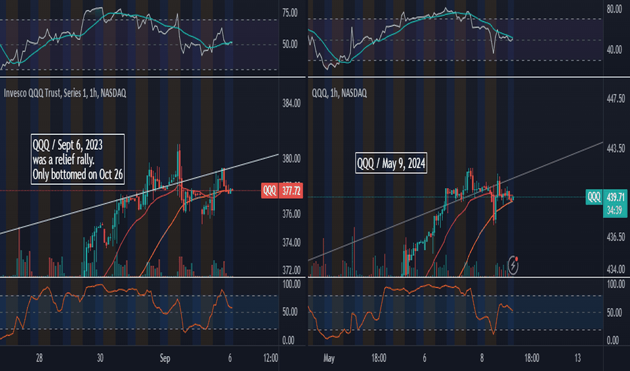Click the 'May' date on time axis
This screenshot has width=630, height=371.
[x=329, y=358]
